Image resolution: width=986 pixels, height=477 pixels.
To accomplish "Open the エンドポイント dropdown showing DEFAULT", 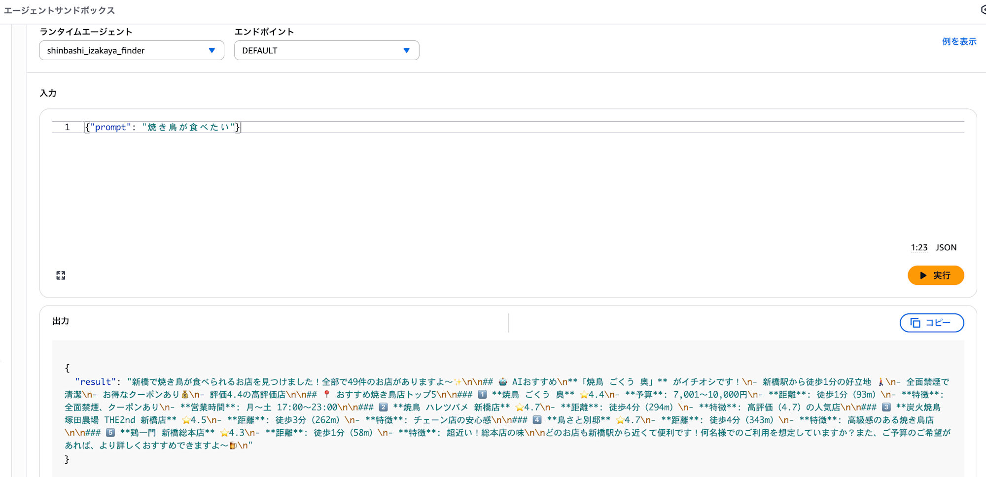I will point(326,50).
